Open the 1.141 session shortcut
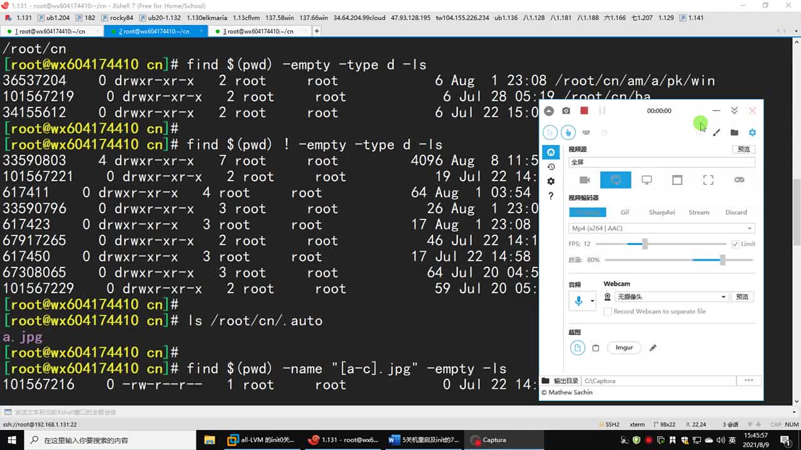The width and height of the screenshot is (801, 450). point(691,17)
